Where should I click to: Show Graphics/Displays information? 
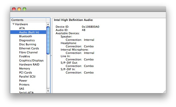pyautogui.click(x=31, y=60)
